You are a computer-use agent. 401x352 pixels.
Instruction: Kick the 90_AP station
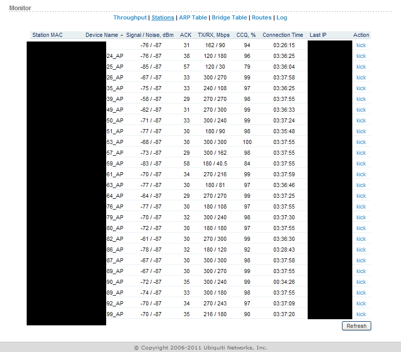(x=361, y=282)
